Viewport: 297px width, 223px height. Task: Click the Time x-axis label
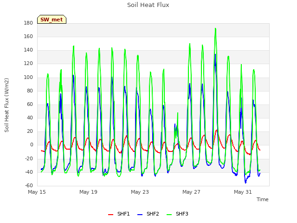pos(263,199)
